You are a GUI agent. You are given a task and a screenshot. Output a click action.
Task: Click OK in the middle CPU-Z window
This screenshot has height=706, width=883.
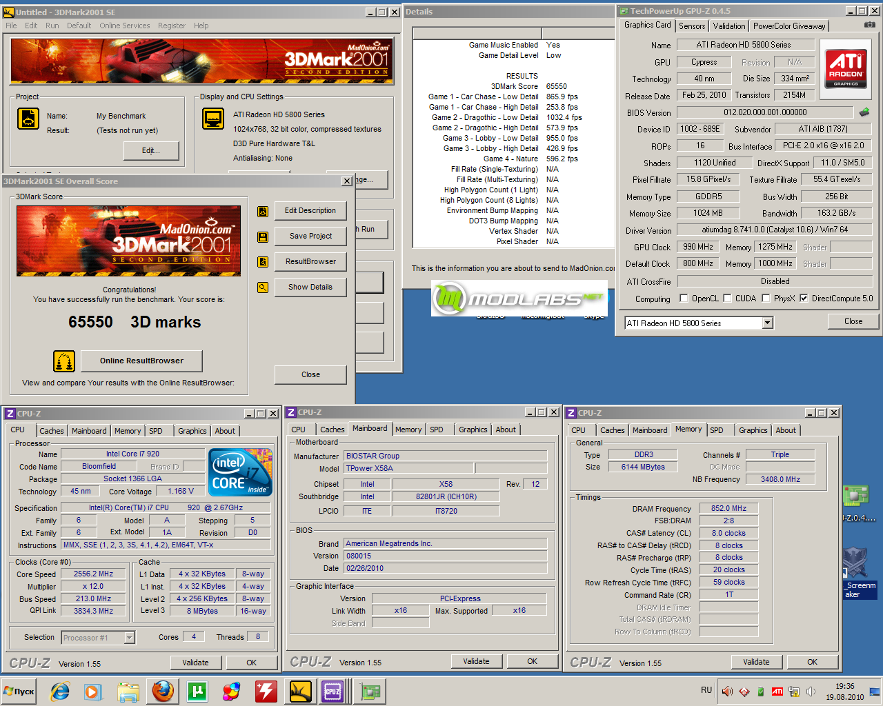[532, 661]
